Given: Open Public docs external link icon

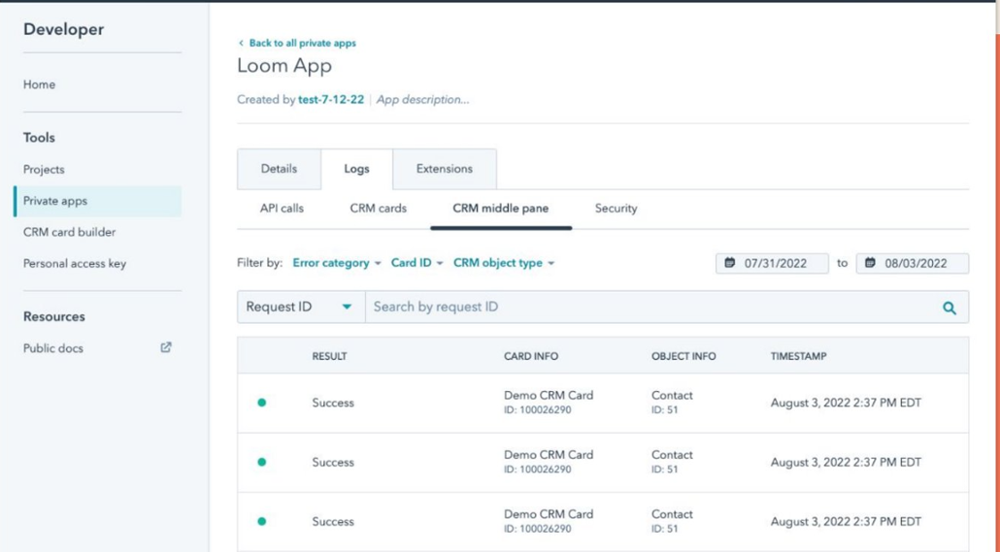Looking at the screenshot, I should (166, 347).
